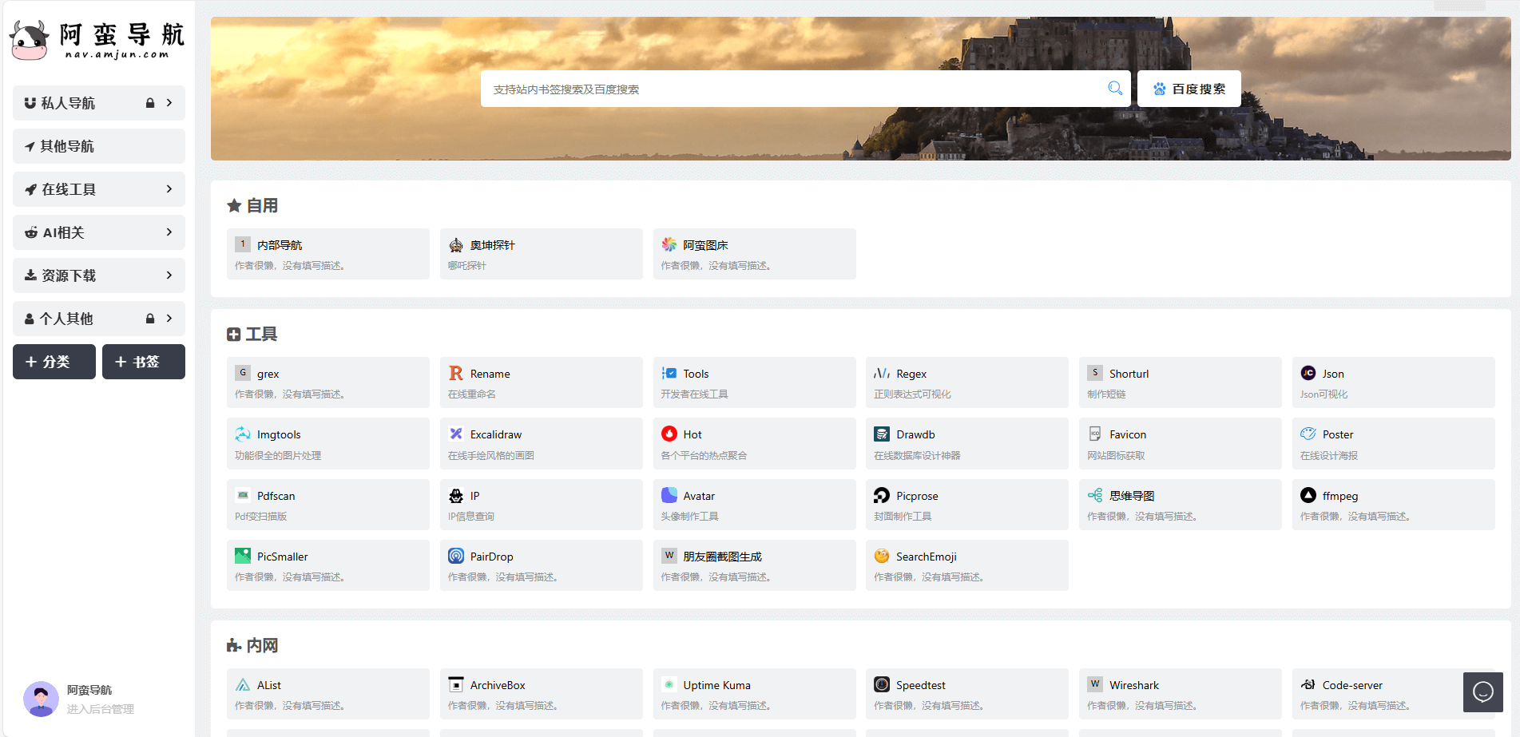This screenshot has height=737, width=1520.
Task: Expand the 在线工具 sidebar category
Action: click(169, 189)
